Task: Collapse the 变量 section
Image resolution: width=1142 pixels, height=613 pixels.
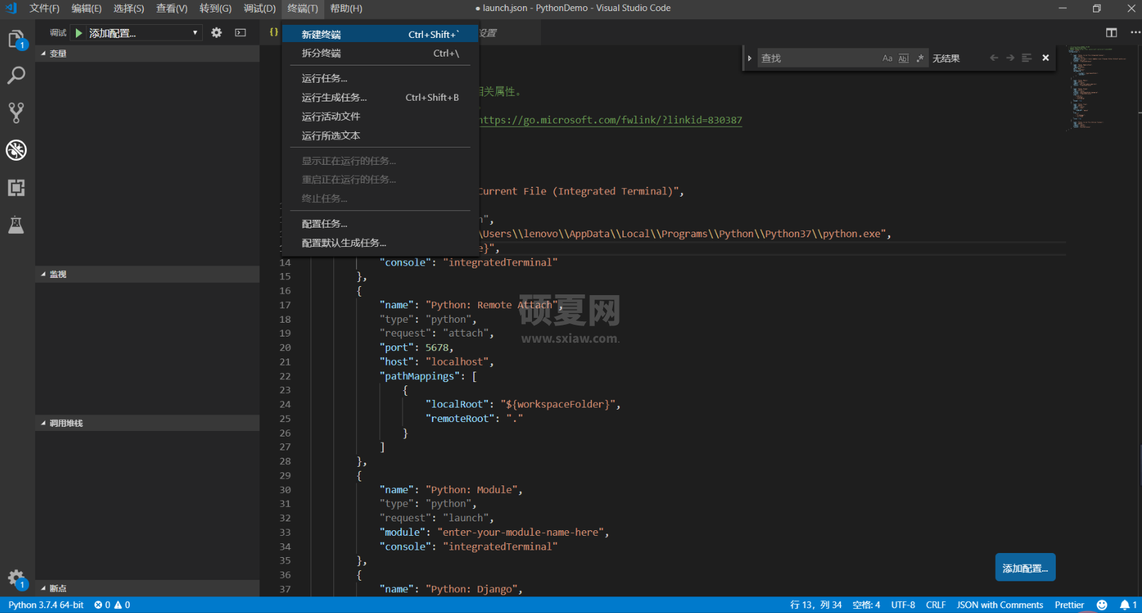Action: tap(147, 54)
